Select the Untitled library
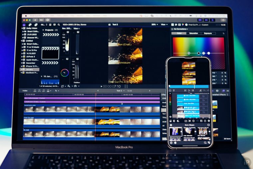The height and width of the screenshot is (169, 253). (x=29, y=41)
